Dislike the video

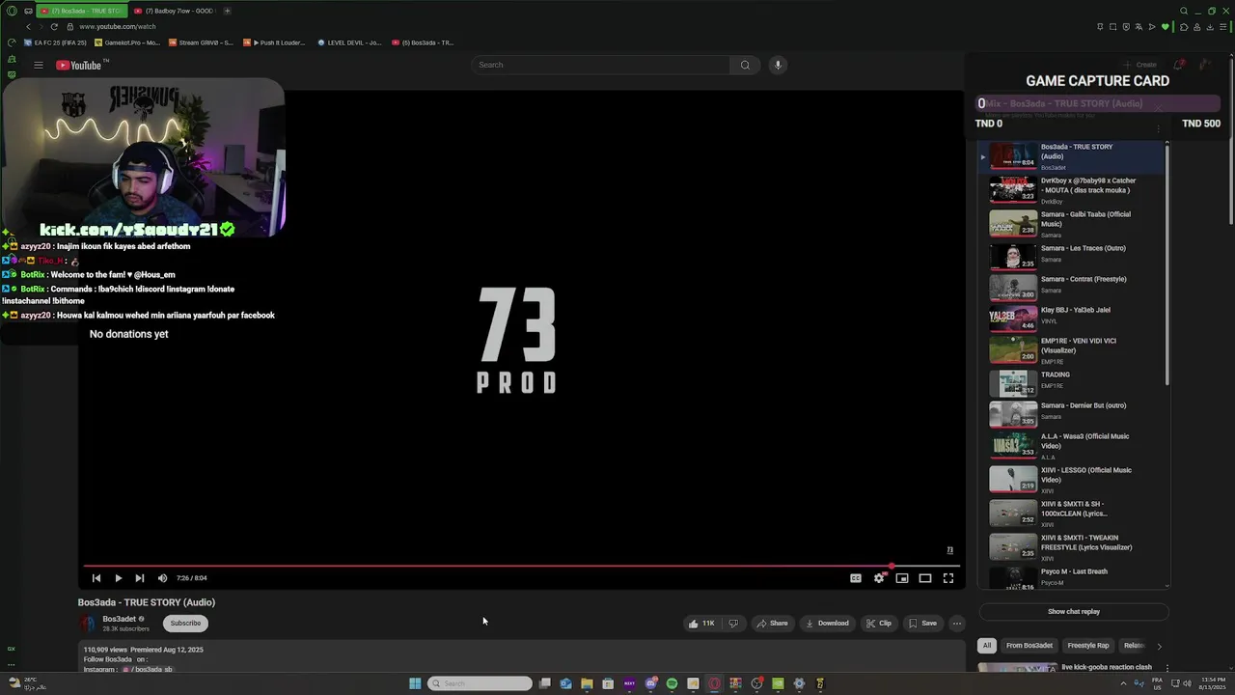coord(733,624)
